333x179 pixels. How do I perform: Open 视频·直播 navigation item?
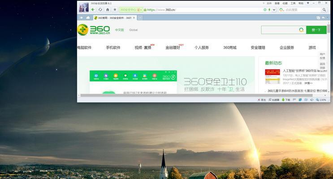click(143, 47)
